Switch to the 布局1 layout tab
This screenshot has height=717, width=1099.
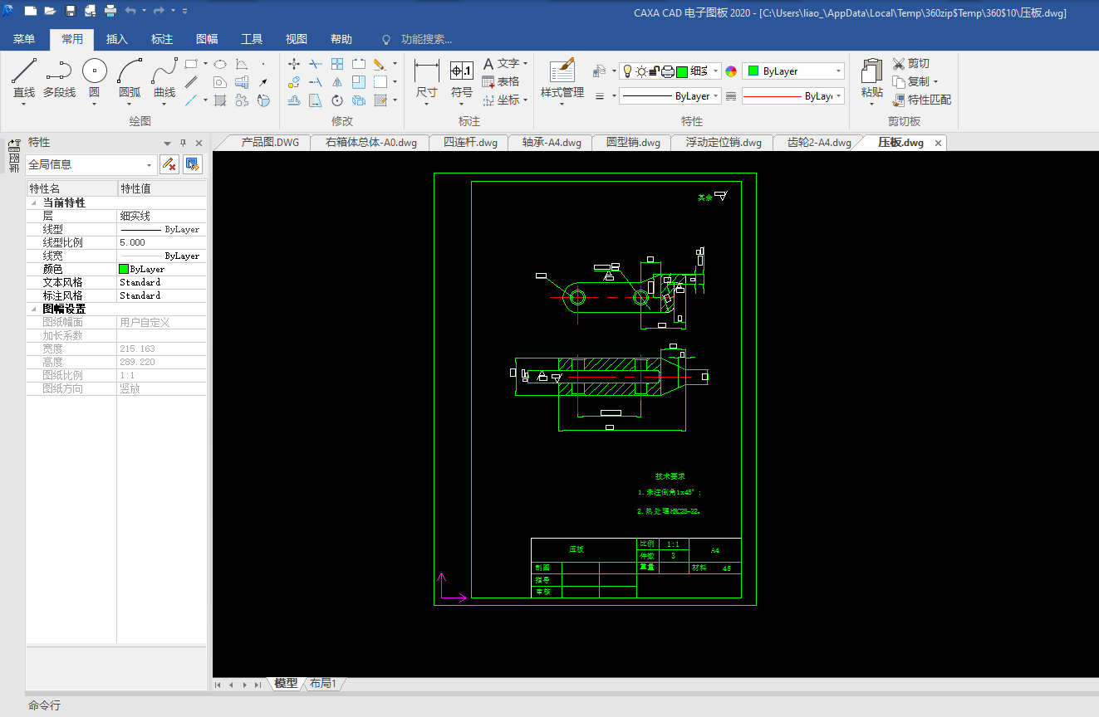pyautogui.click(x=323, y=684)
